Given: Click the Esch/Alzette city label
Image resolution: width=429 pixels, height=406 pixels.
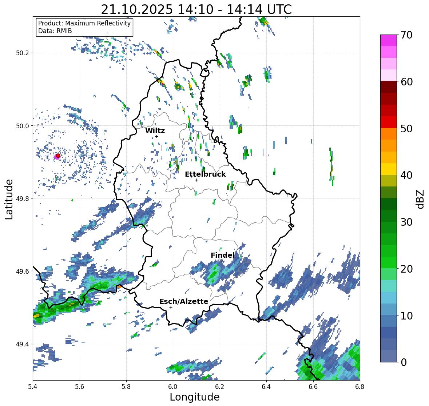Looking at the screenshot, I should pyautogui.click(x=184, y=301).
